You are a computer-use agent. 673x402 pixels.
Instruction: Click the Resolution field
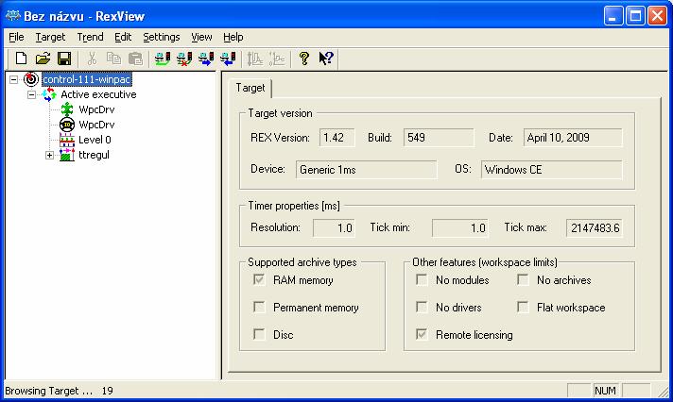(335, 227)
